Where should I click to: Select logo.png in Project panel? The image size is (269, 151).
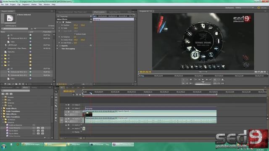pyautogui.click(x=11, y=52)
